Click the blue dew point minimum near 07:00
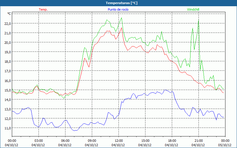The width and height of the screenshot is (237, 148). 74,131
